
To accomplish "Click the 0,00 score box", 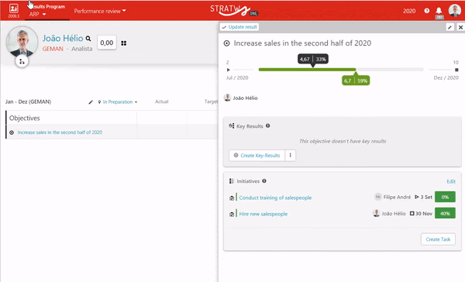I will point(107,43).
